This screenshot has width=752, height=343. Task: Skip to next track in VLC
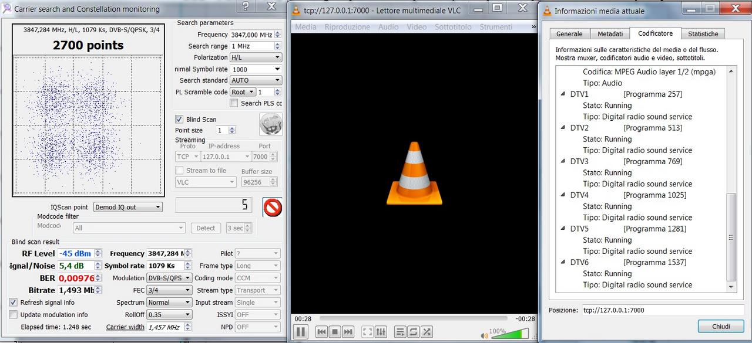[348, 332]
